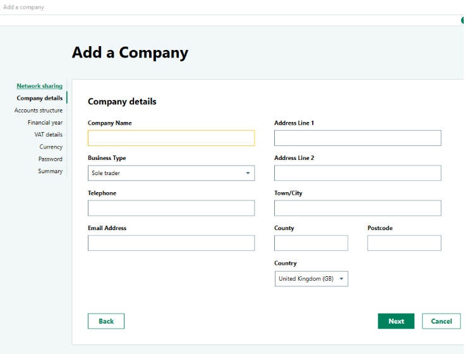Screen dimensions: 465x354
Task: Select the Address Line 1 field
Action: [x=358, y=138]
